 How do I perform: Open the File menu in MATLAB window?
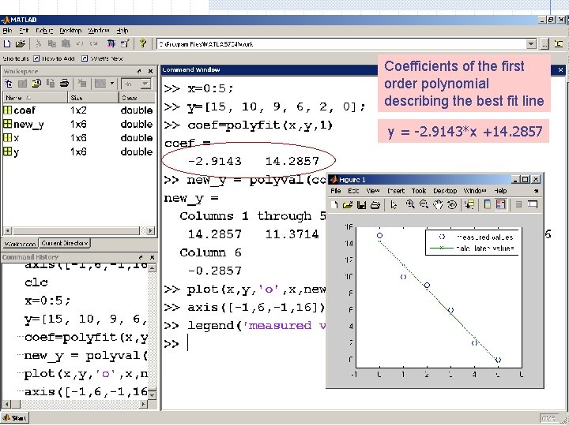(7, 31)
